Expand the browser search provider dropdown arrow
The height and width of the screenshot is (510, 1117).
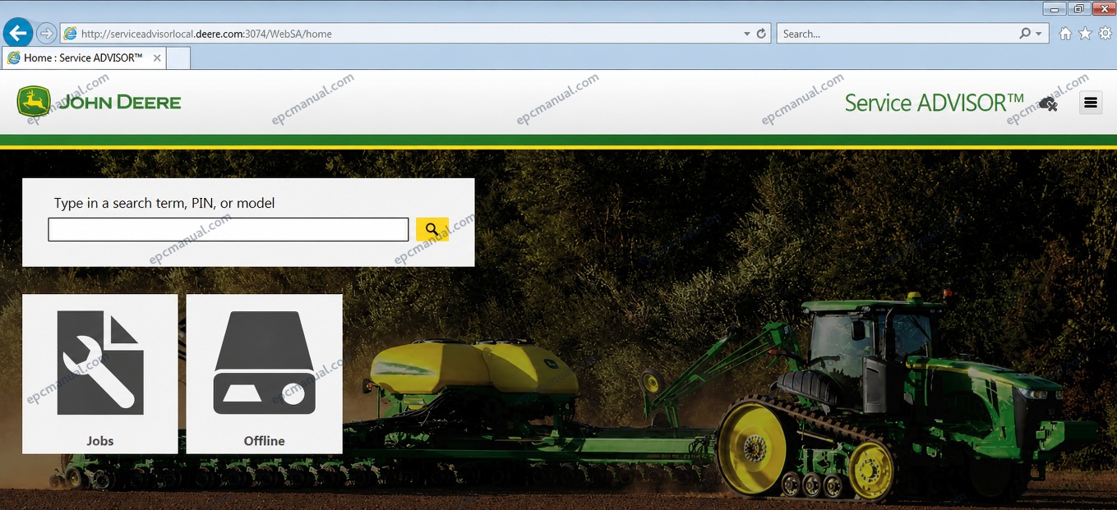1039,34
